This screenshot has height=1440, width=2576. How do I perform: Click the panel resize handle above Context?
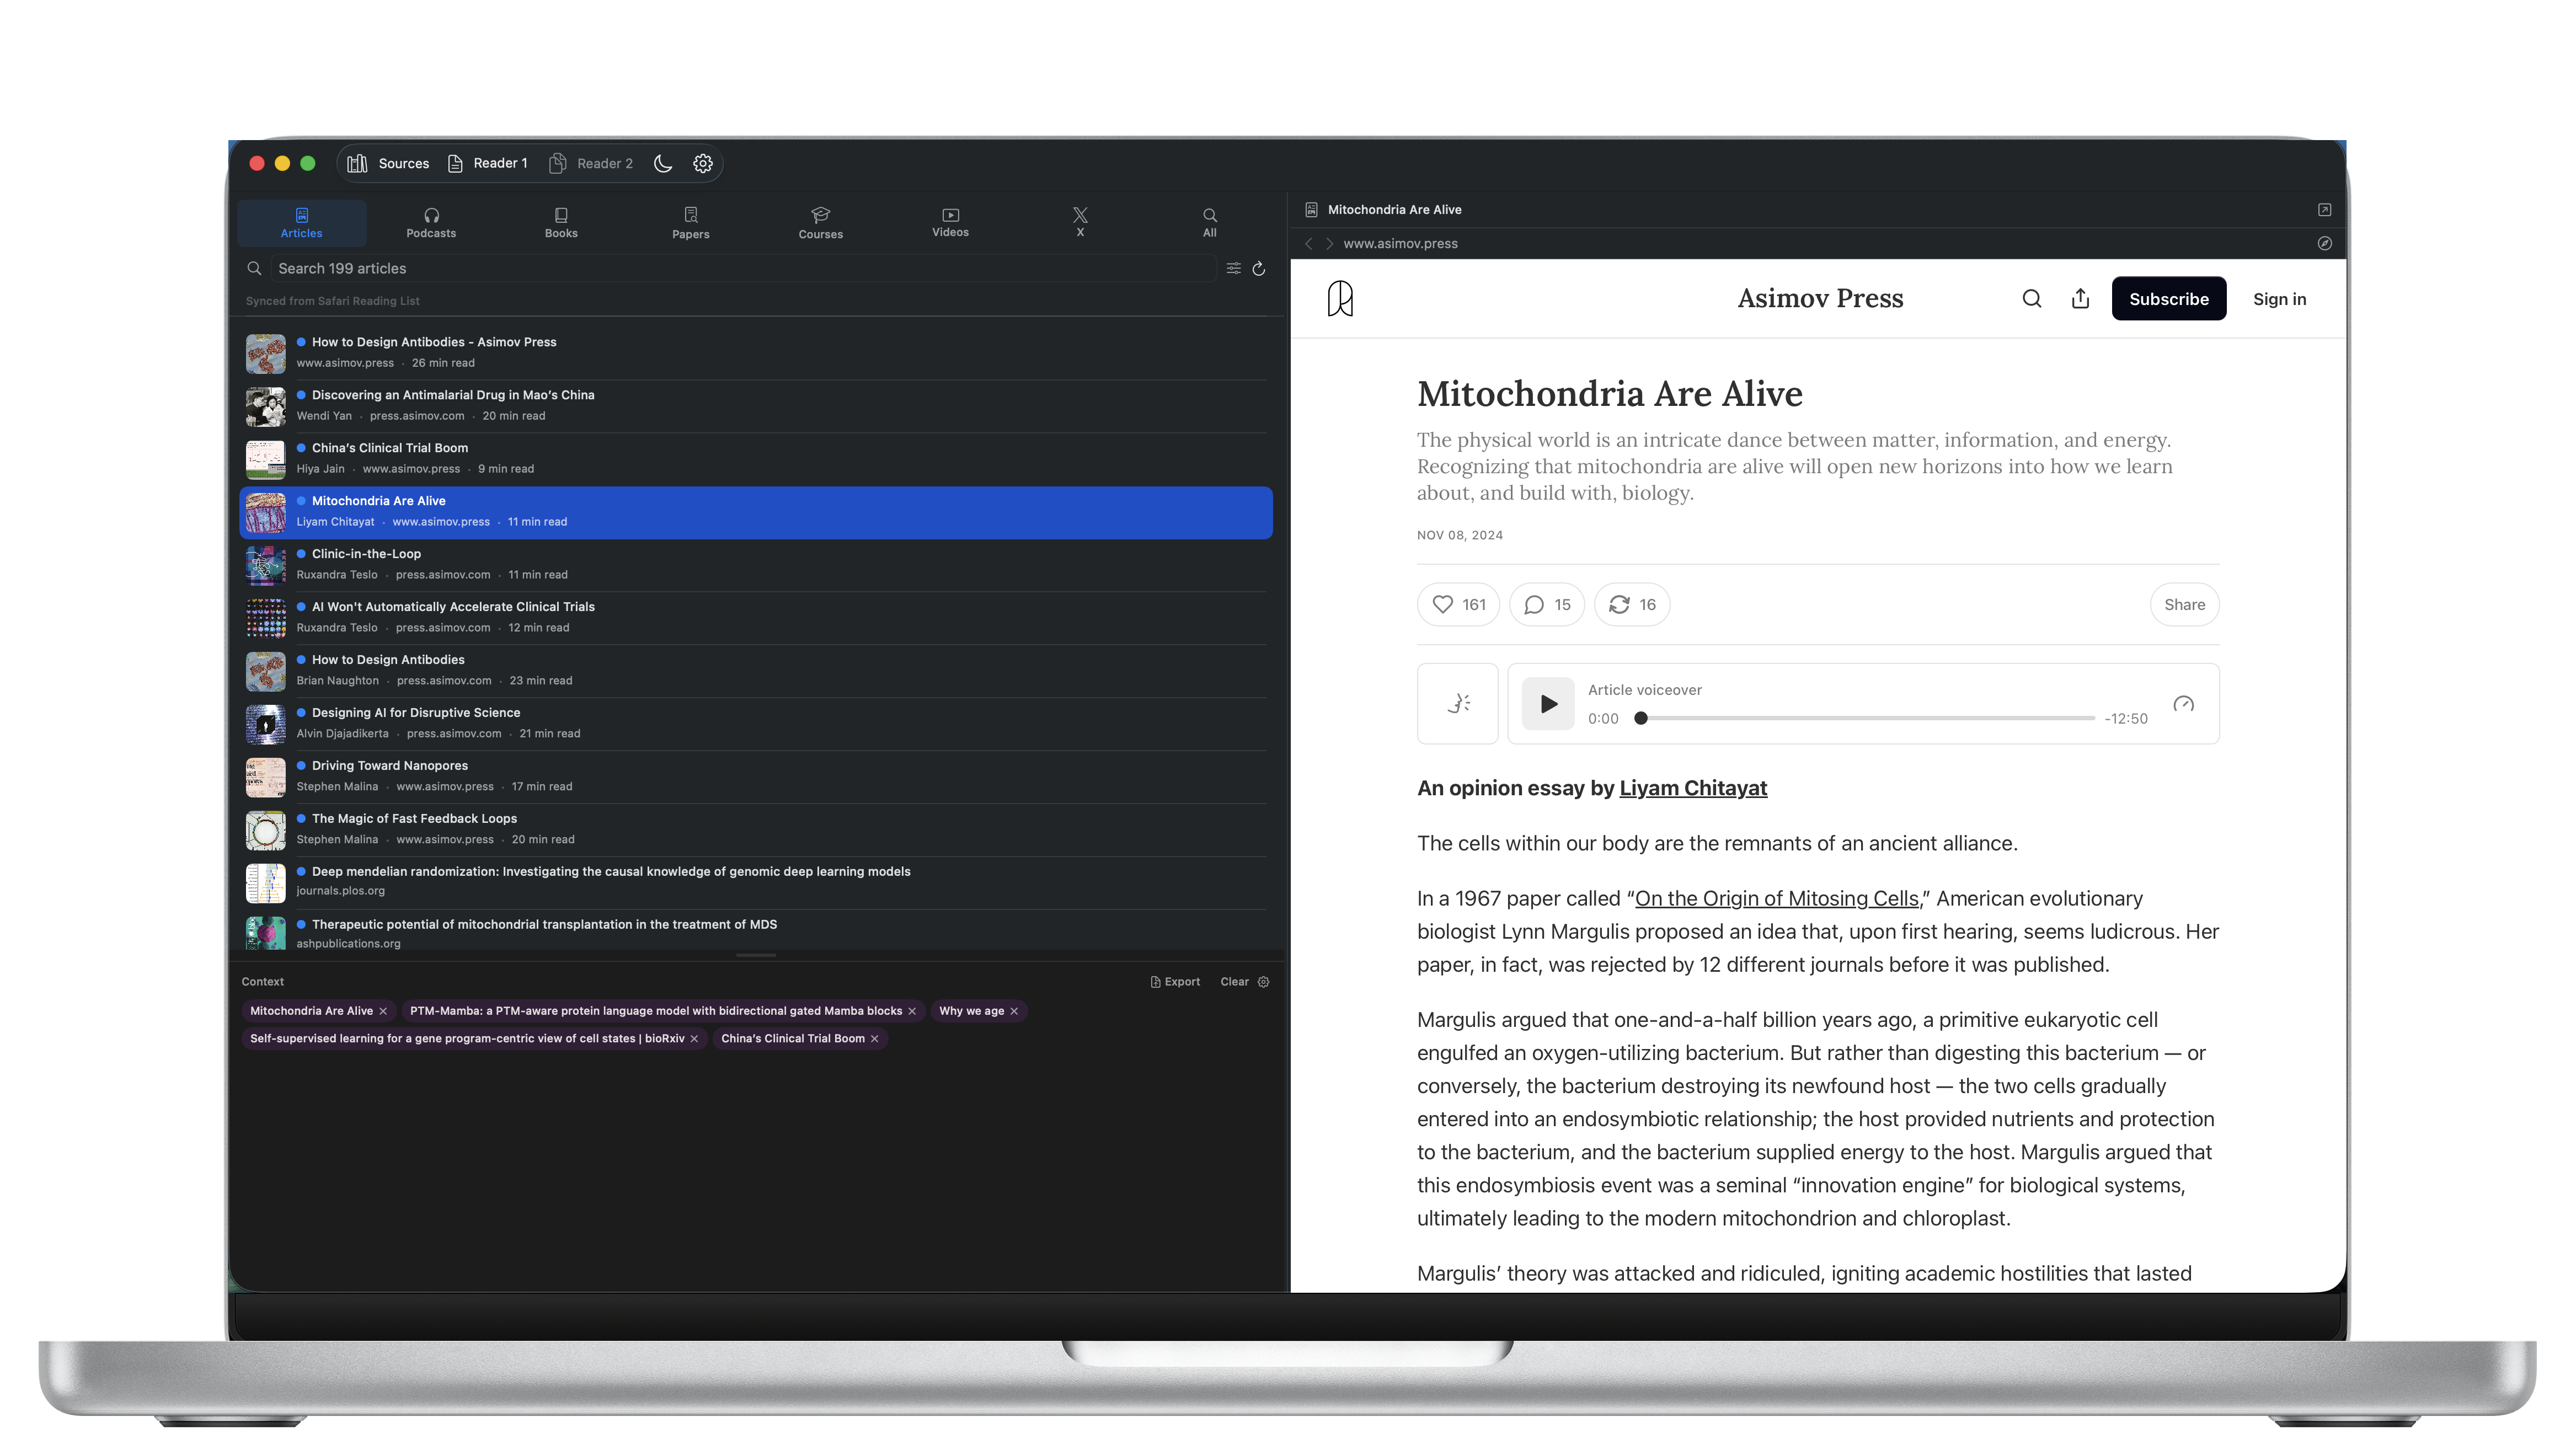point(756,956)
